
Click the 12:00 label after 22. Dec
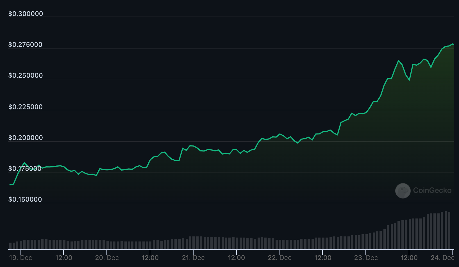(323, 258)
